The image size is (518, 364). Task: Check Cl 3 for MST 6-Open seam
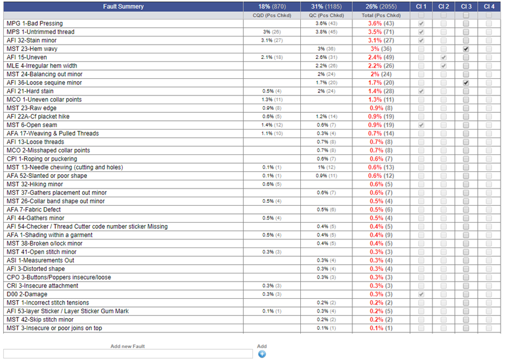pos(466,125)
